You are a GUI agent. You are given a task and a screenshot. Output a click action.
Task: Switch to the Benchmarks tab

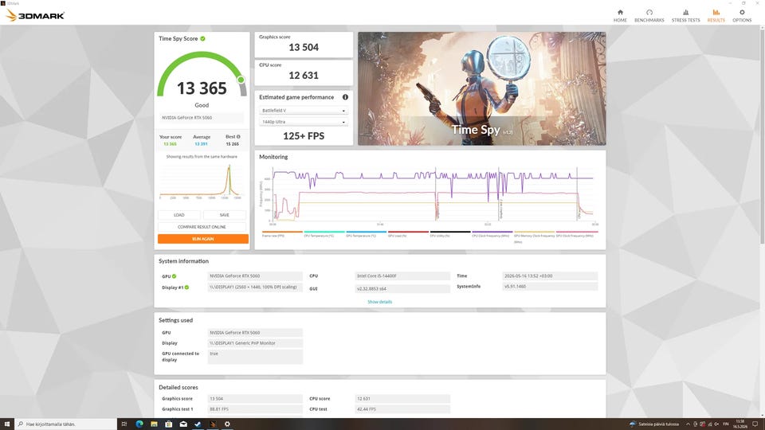point(649,16)
